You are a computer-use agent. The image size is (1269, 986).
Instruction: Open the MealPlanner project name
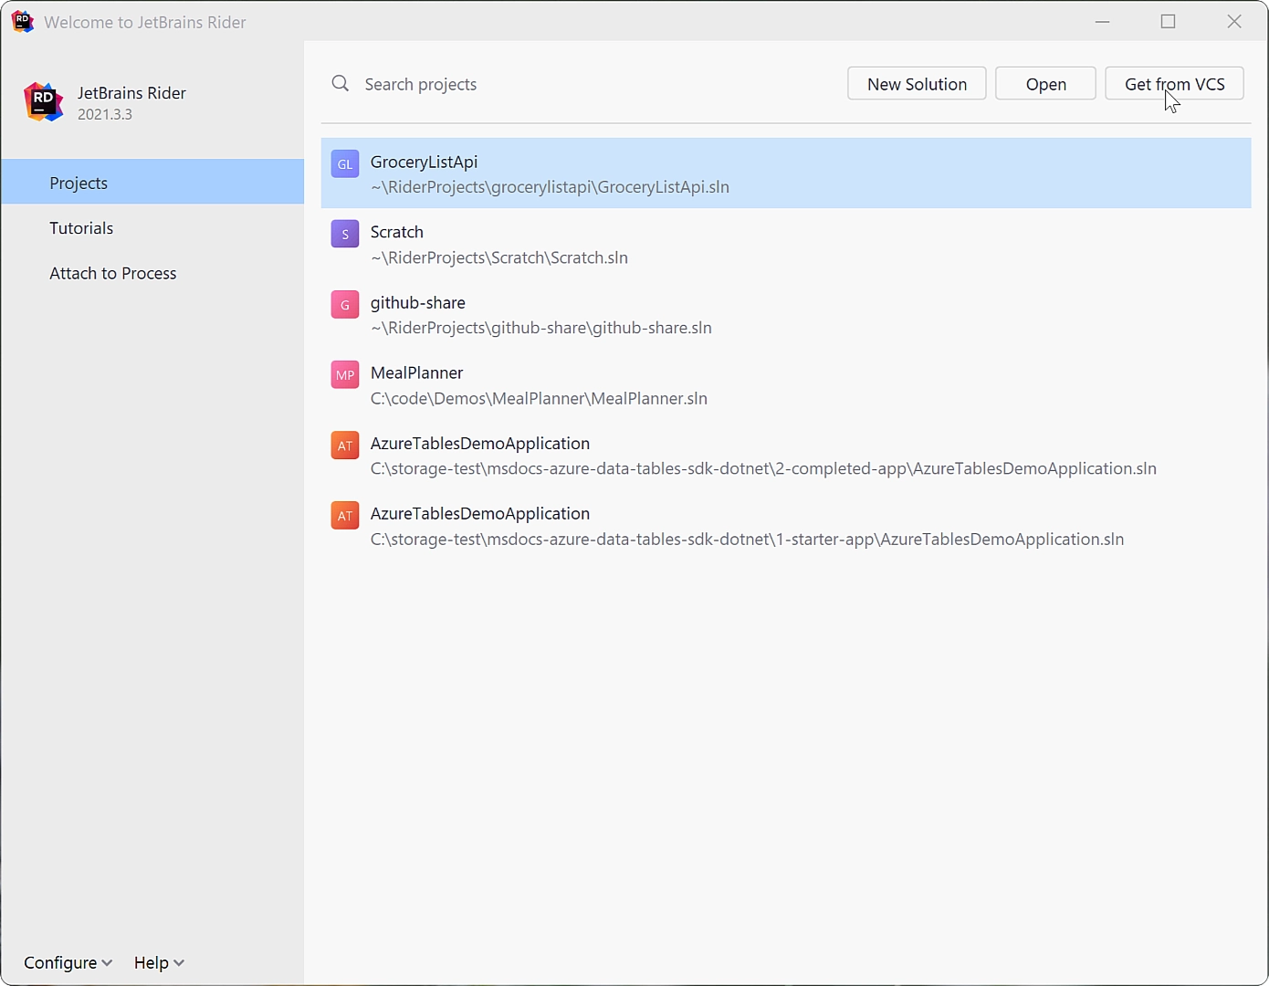click(x=416, y=372)
